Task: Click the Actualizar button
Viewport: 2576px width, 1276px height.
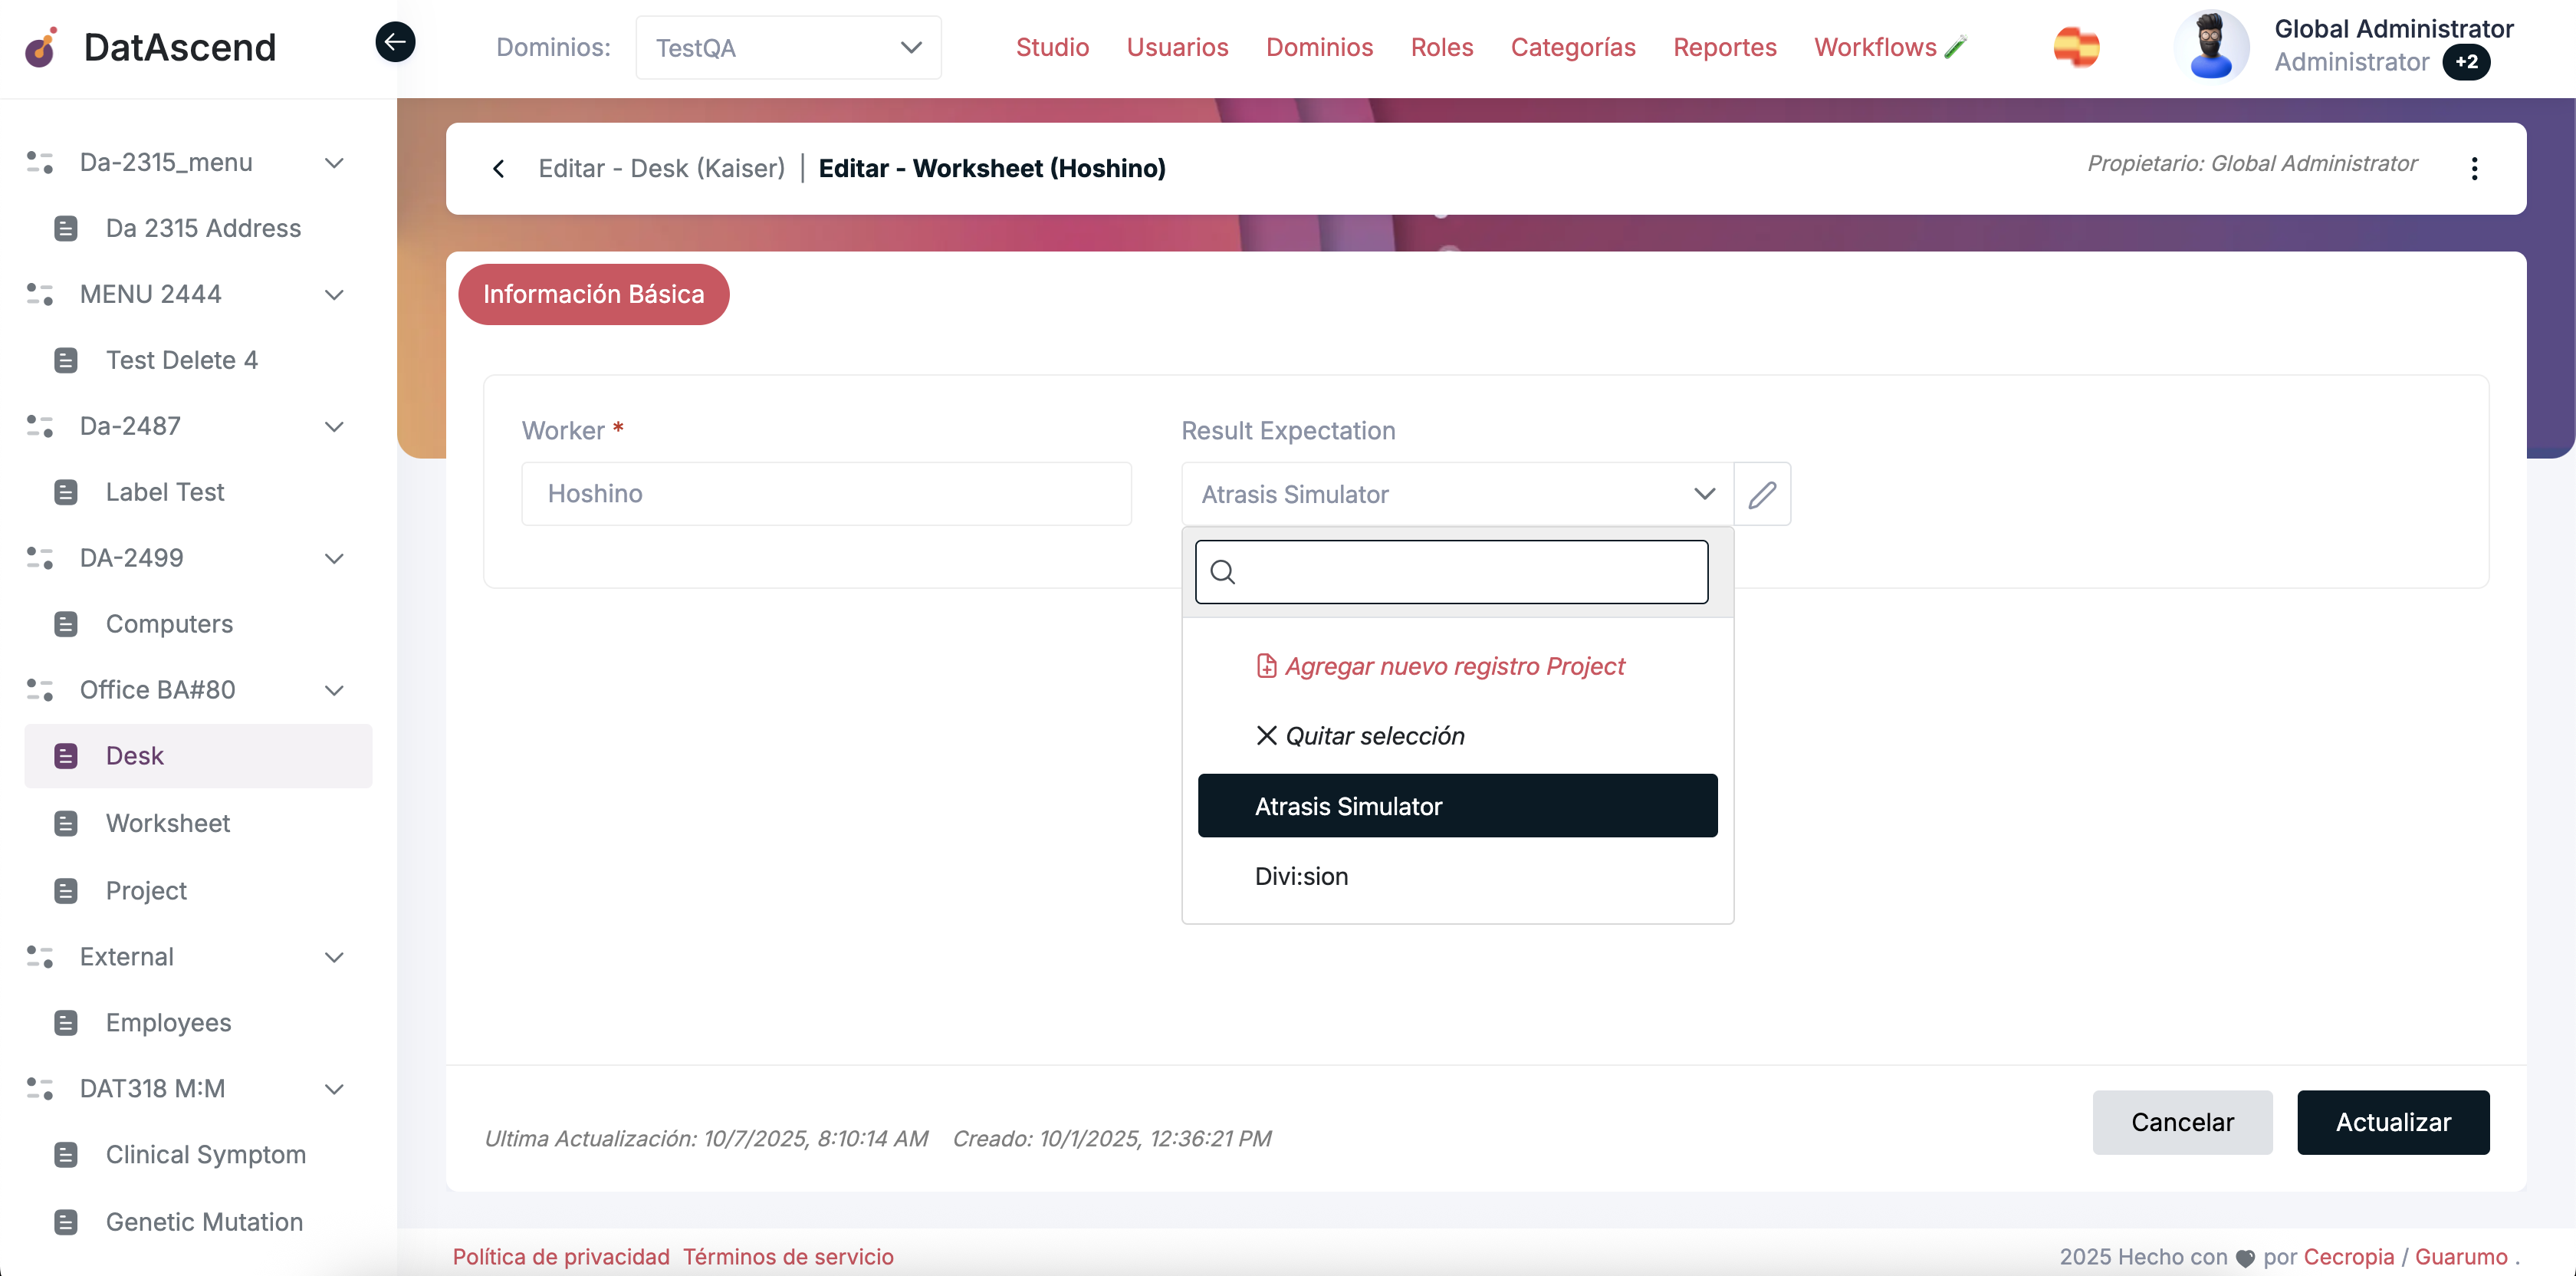Action: [2392, 1122]
